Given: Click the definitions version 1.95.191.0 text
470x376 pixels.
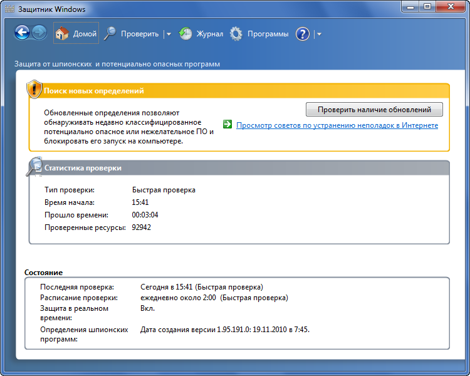Looking at the screenshot, I should 225,330.
